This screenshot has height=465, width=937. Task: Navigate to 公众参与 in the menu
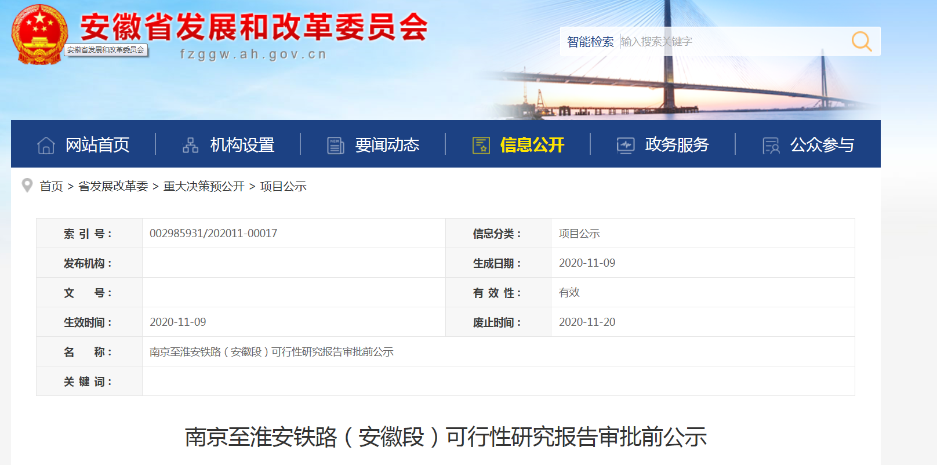tap(822, 145)
